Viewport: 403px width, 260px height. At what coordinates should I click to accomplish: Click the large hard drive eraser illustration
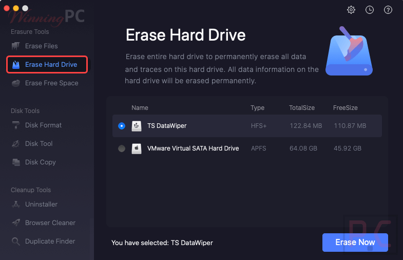(349, 51)
